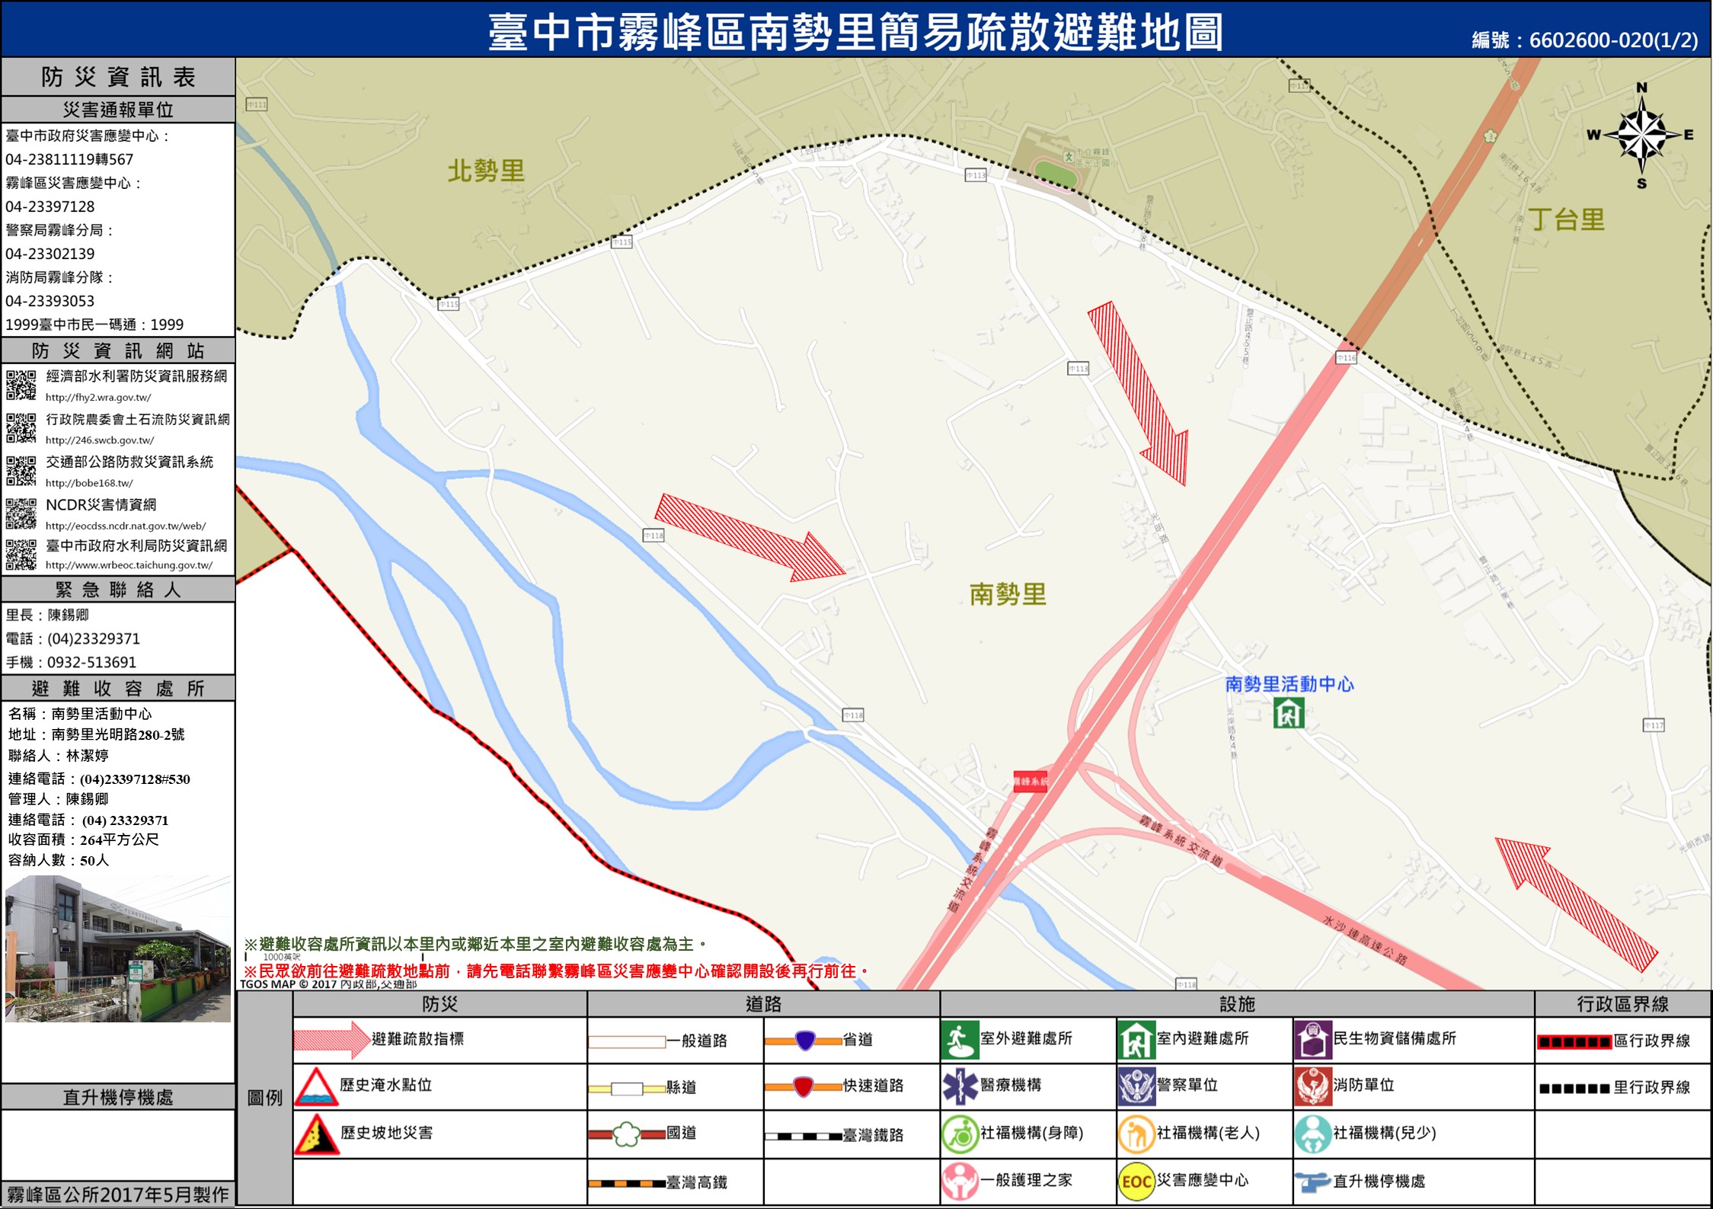The image size is (1713, 1209).
Task: Click the 歷史淹水點位 warning triangle icon
Action: coord(316,1086)
